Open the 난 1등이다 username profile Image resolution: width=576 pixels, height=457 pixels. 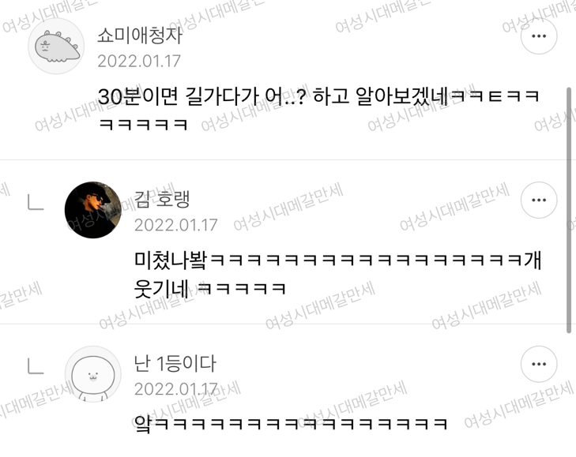point(175,363)
